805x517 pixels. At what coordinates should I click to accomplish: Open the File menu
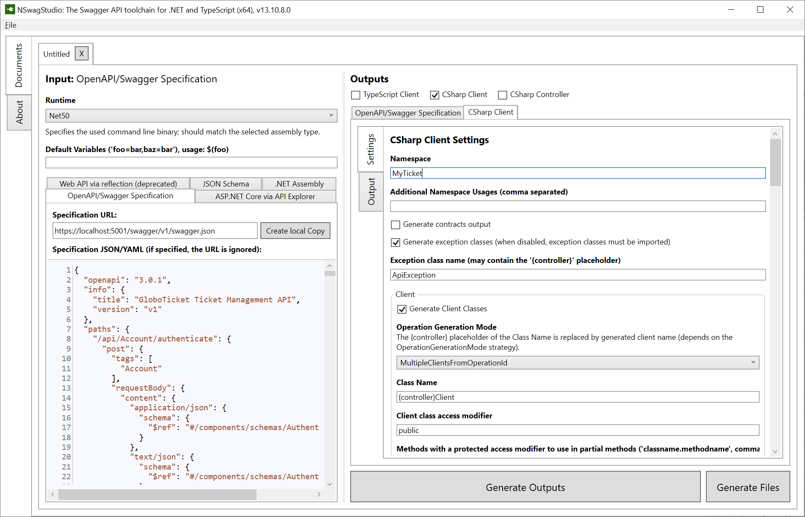coord(10,25)
